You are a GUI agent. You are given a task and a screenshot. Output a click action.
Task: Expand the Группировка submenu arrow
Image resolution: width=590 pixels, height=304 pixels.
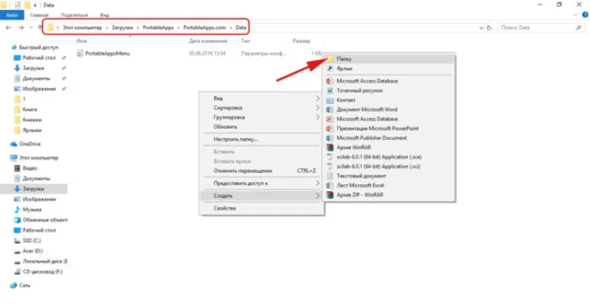click(x=317, y=117)
